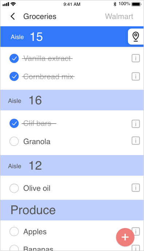Check the Apples circle

point(14,231)
